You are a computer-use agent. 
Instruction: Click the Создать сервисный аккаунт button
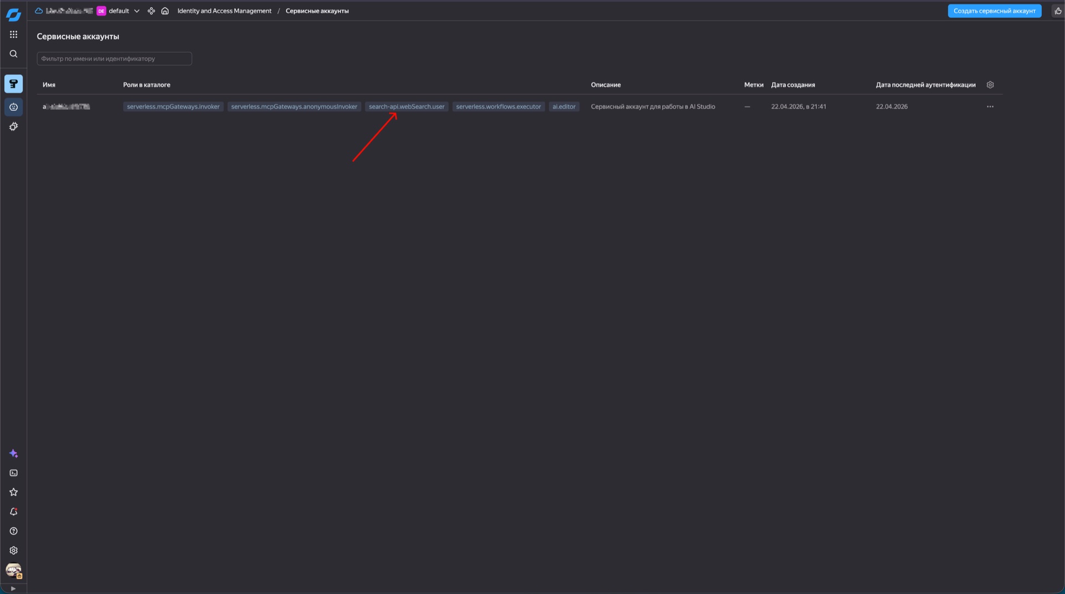click(x=995, y=11)
